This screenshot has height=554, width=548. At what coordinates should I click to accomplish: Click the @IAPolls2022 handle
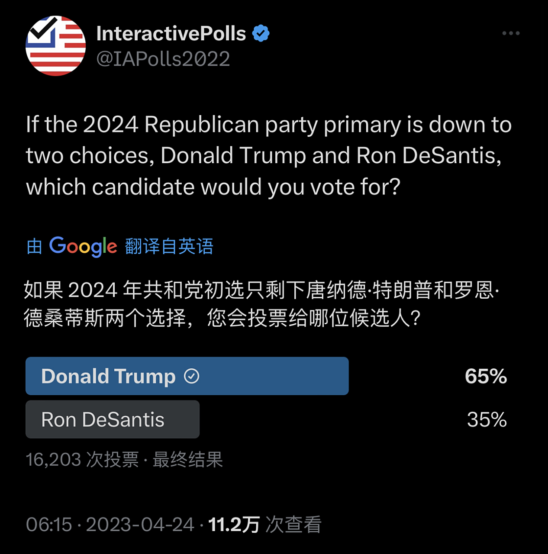(164, 59)
